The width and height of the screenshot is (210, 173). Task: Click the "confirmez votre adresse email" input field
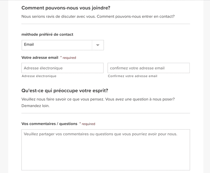click(148, 68)
